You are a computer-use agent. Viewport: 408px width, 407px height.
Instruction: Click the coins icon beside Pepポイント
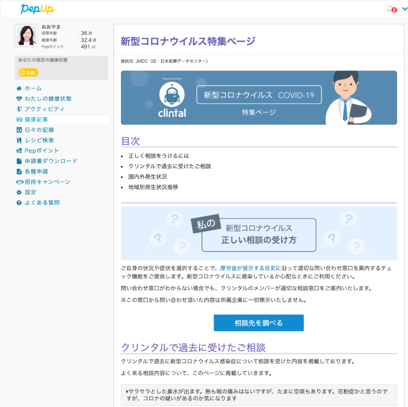(19, 151)
